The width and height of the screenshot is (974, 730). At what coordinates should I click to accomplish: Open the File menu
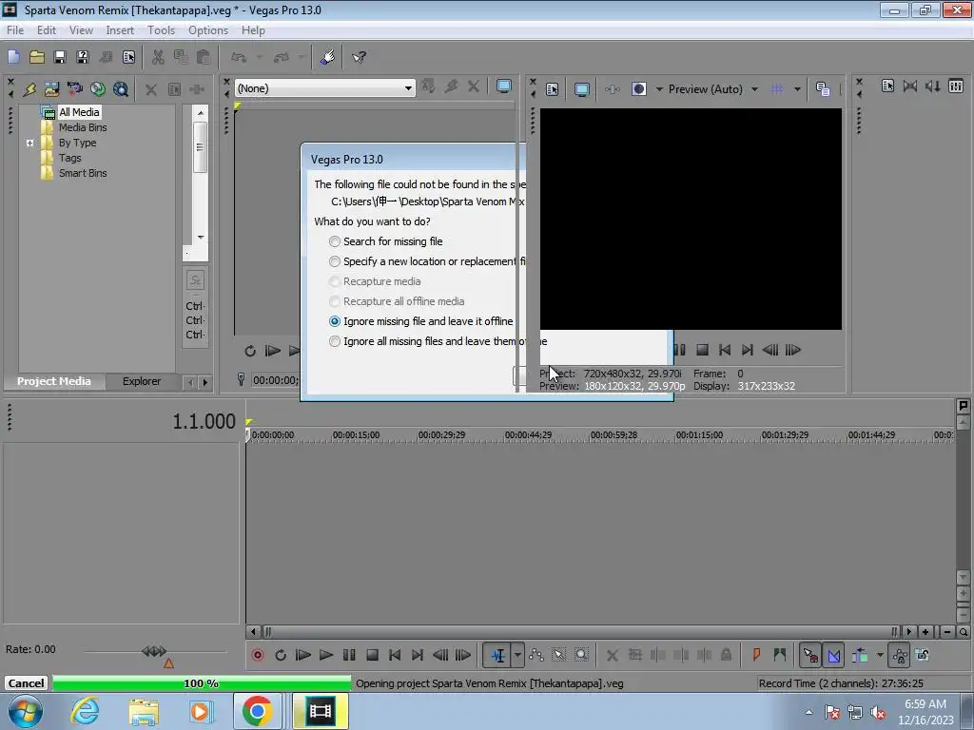pyautogui.click(x=15, y=30)
